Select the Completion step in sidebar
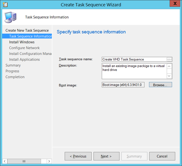This screenshot has width=182, height=166. [x=15, y=77]
